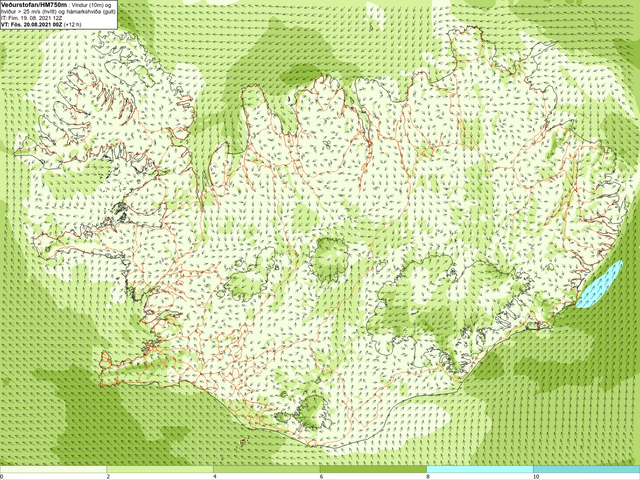Viewport: 640px width, 480px height.
Task: Click the light cyan 8–10 legend swatch
Action: coord(479,469)
